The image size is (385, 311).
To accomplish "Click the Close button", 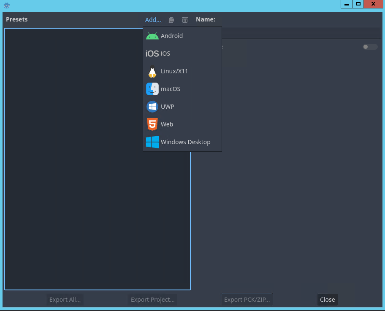I will point(327,300).
